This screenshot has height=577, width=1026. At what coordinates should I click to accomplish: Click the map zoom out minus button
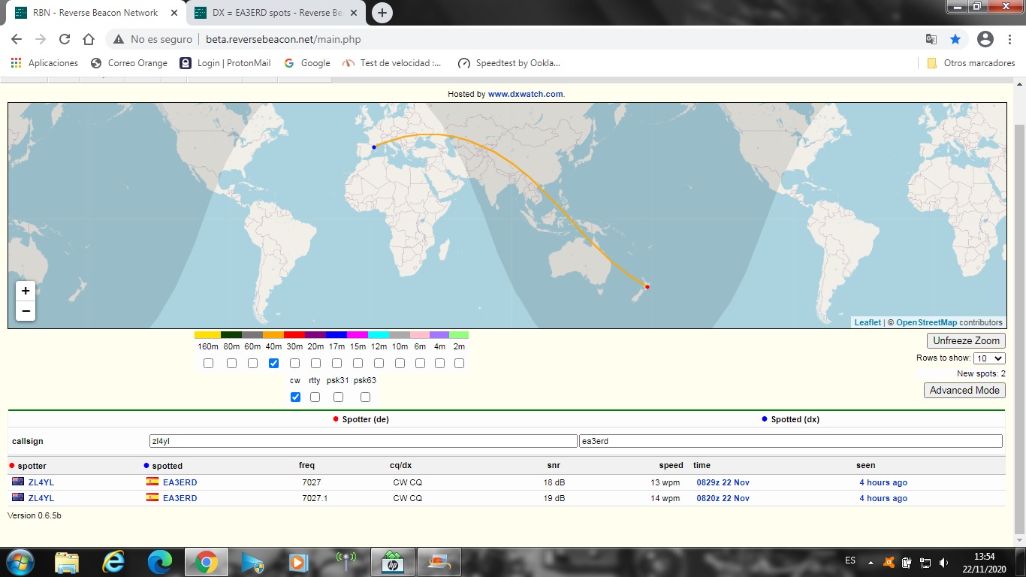[26, 311]
